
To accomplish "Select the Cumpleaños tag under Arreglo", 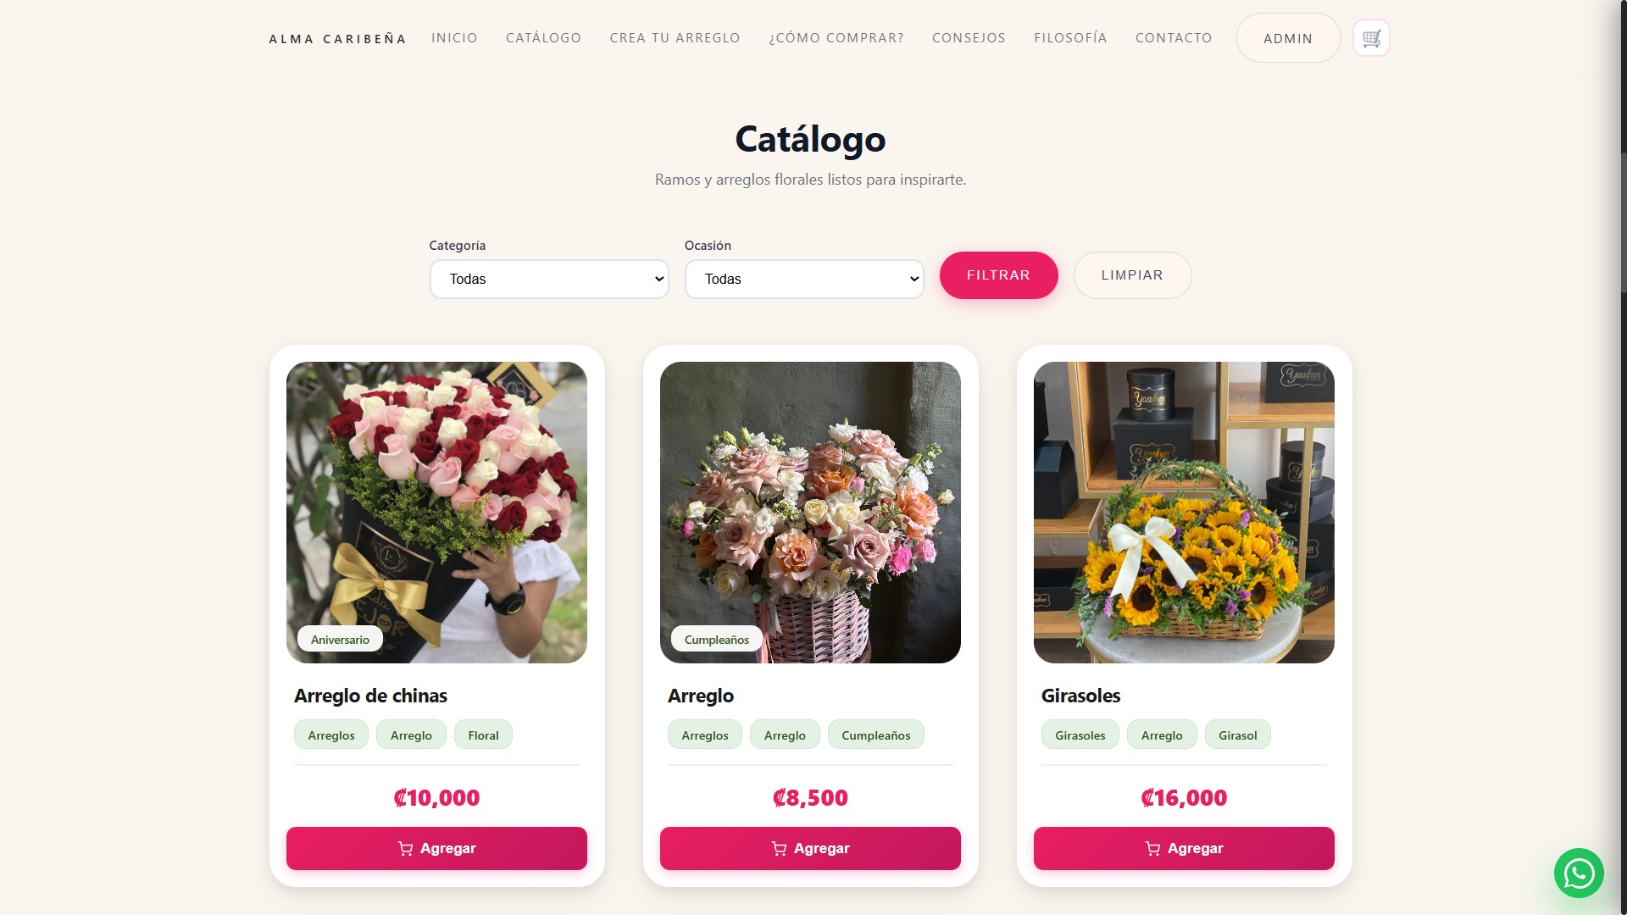I will tap(875, 735).
